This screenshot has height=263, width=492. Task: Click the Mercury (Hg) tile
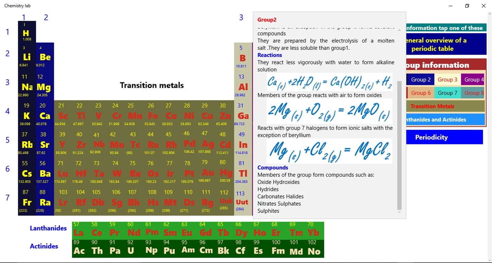pos(225,173)
